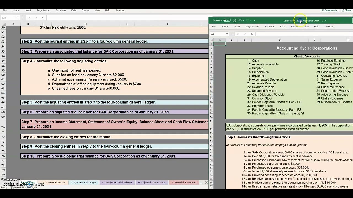Open View tab in left window

click(97, 10)
